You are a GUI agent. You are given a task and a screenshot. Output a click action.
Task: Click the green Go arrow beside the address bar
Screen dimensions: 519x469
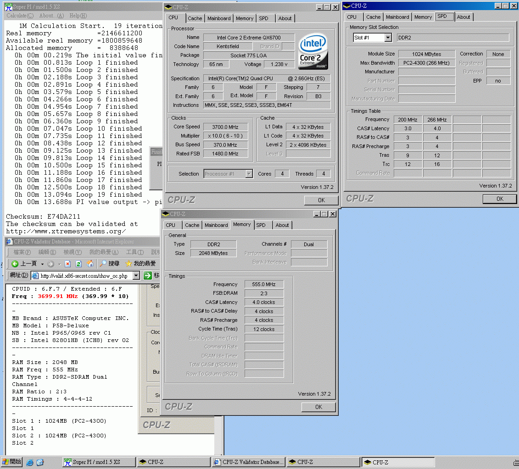coord(148,275)
